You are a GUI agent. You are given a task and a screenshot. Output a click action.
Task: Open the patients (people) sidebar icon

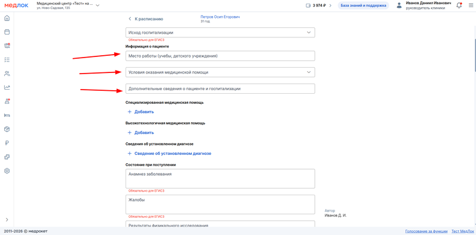point(7,74)
